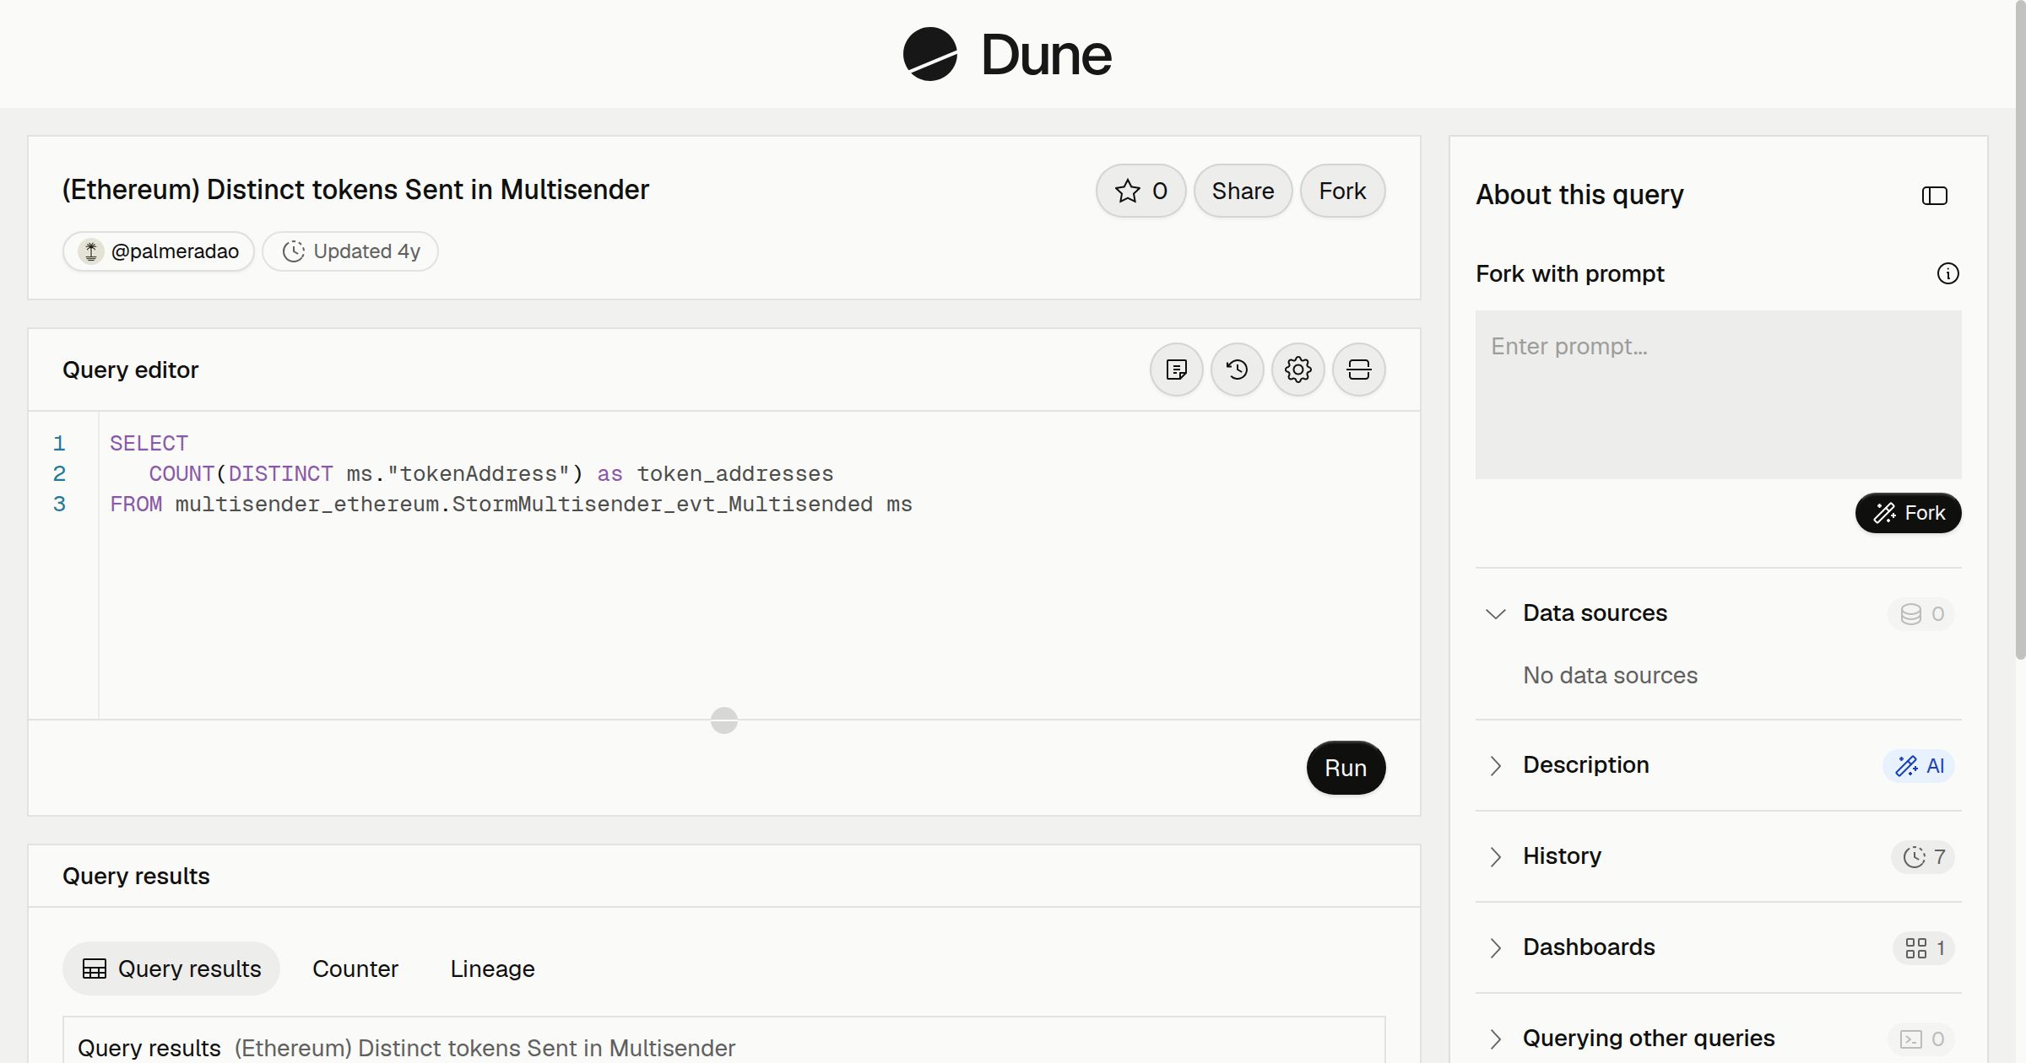This screenshot has height=1063, width=2026.
Task: Click the format query icon
Action: pos(1177,370)
